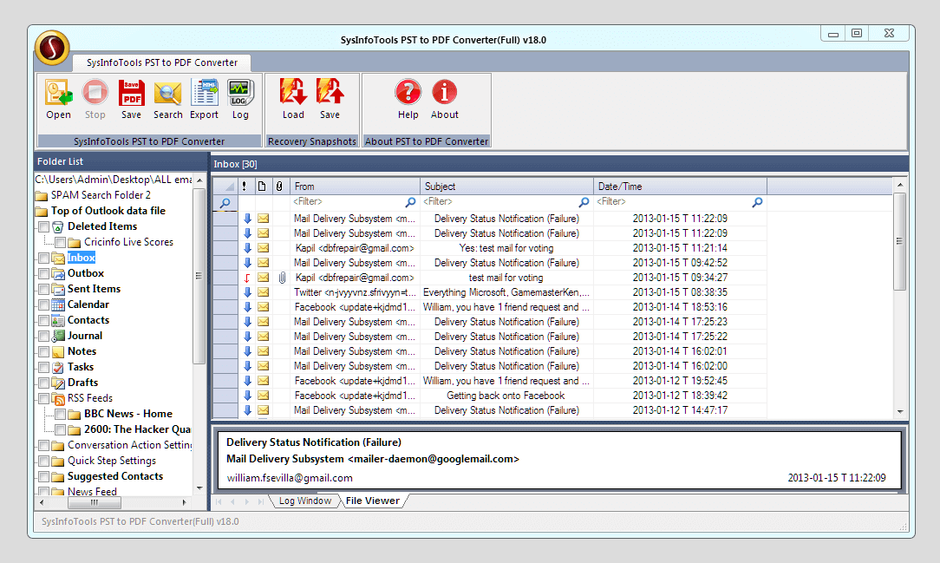Viewport: 940px width, 563px height.
Task: Click folder list horizontal scroll right arrow
Action: (184, 502)
